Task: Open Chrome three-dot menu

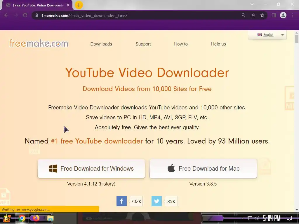Action: click(293, 15)
